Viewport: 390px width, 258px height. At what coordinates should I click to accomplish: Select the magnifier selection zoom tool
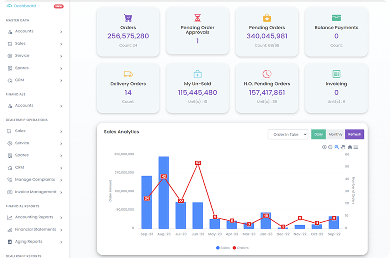click(337, 147)
